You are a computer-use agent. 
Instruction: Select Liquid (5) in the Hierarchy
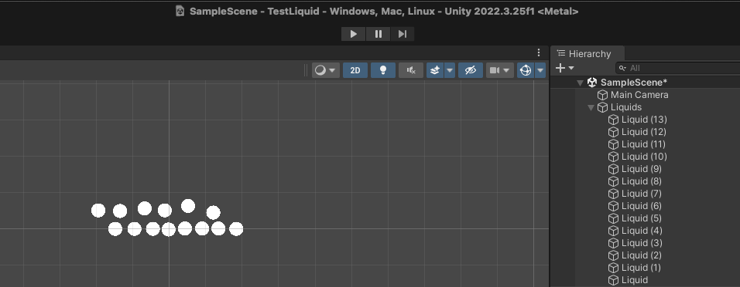tap(642, 218)
